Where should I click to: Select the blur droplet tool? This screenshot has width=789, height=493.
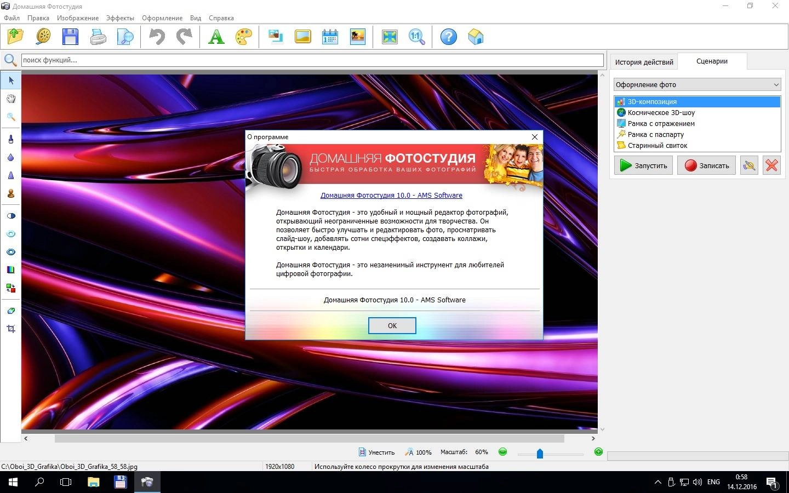(11, 157)
